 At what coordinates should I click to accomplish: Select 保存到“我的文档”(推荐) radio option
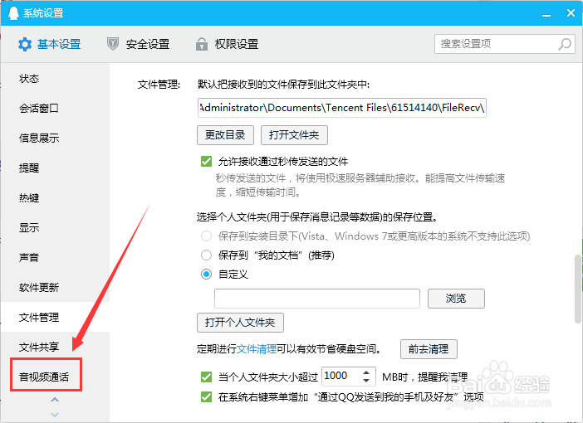click(206, 255)
